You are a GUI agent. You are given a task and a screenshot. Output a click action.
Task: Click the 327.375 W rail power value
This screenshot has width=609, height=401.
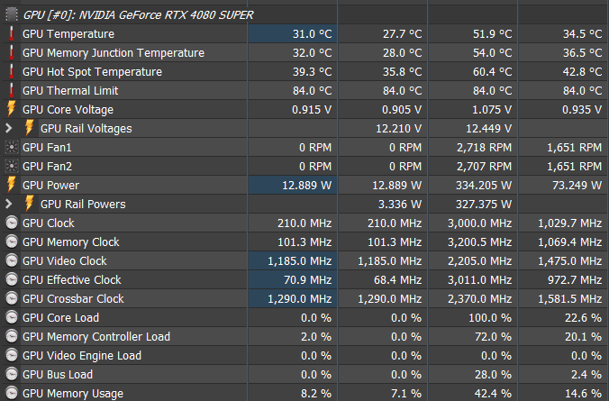click(484, 205)
